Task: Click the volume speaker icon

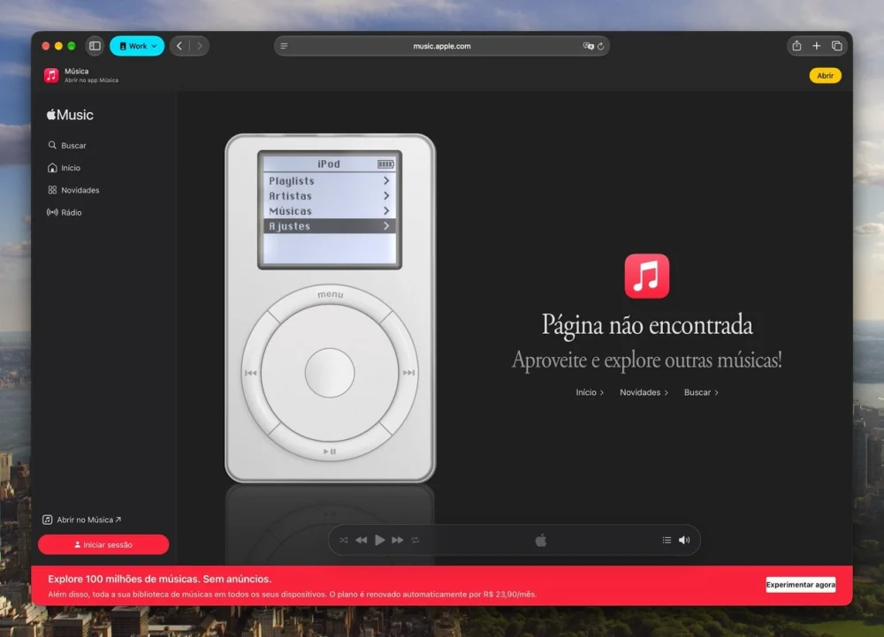Action: pyautogui.click(x=684, y=540)
